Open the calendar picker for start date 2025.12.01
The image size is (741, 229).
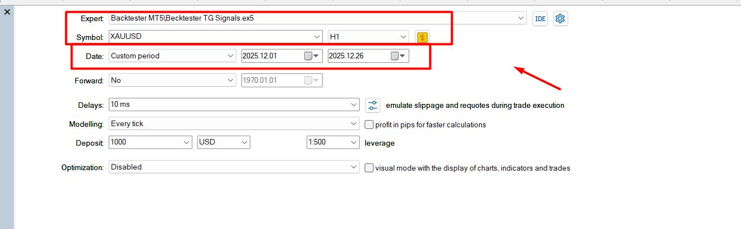tap(312, 56)
